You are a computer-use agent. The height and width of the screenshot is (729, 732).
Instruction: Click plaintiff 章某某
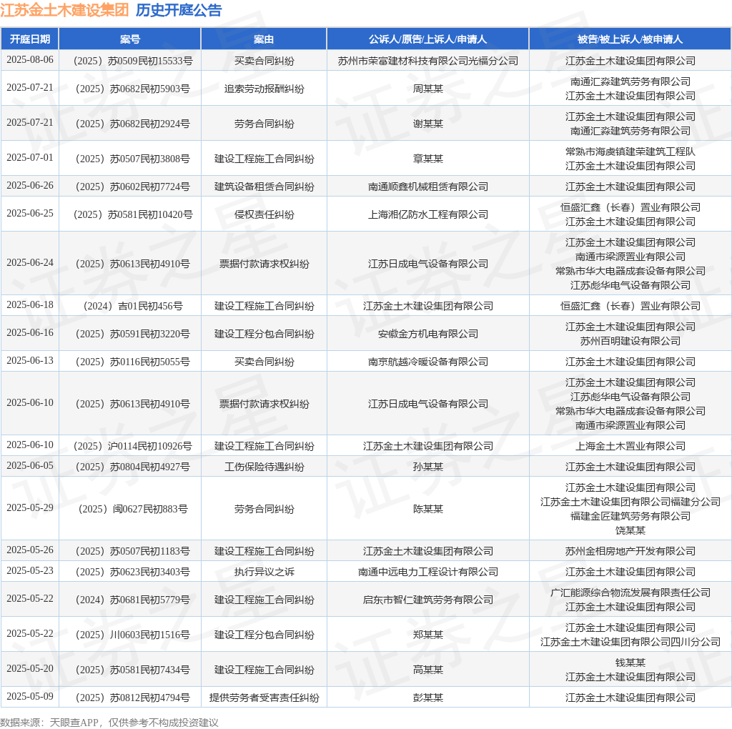427,159
